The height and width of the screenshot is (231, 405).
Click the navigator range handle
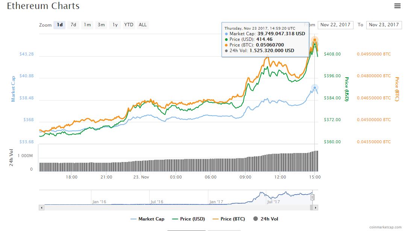click(x=312, y=197)
